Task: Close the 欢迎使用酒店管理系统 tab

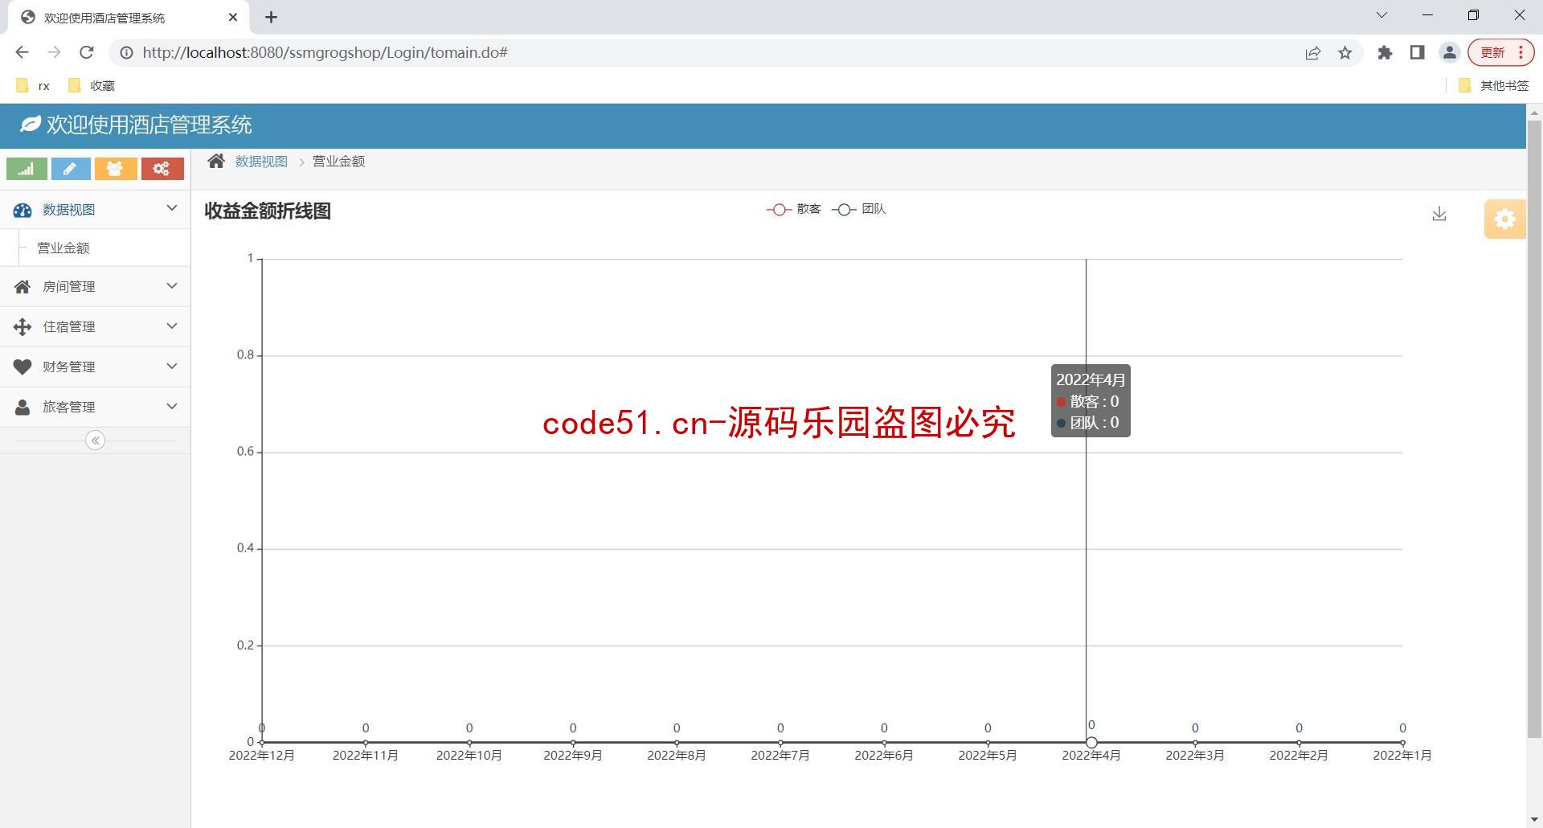Action: [x=233, y=17]
